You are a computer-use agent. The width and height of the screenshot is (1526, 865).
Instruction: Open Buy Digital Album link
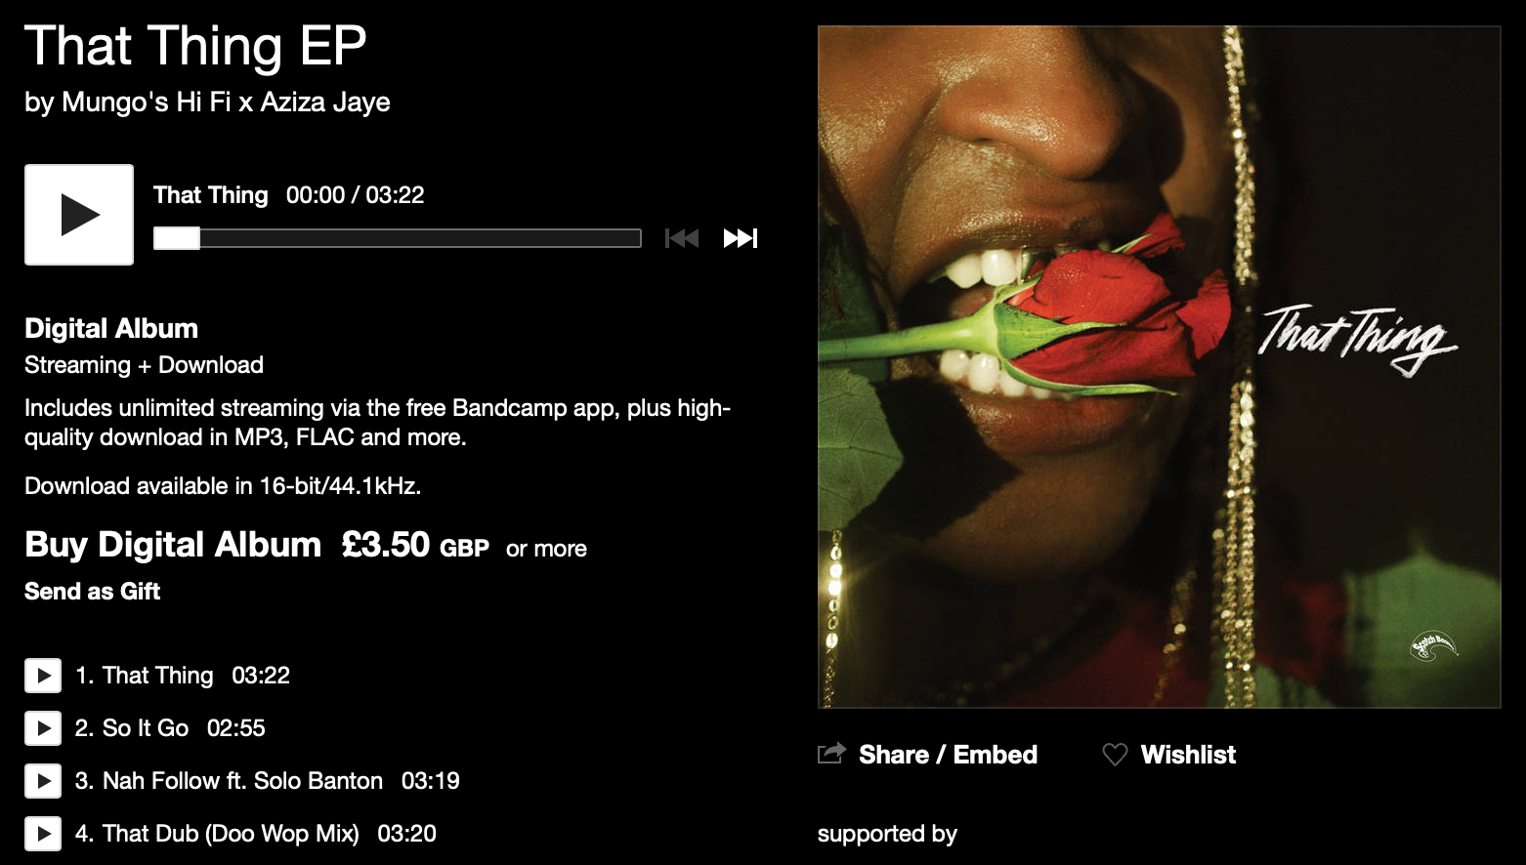click(173, 545)
